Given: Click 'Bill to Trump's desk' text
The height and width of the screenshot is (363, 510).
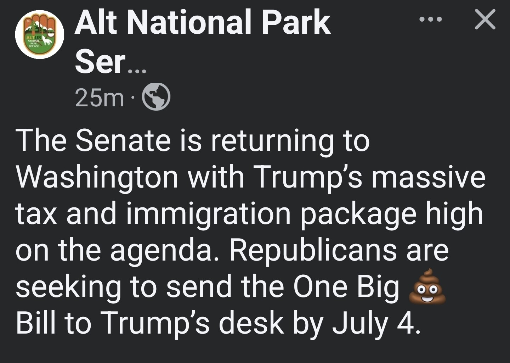Looking at the screenshot, I should click(x=150, y=323).
